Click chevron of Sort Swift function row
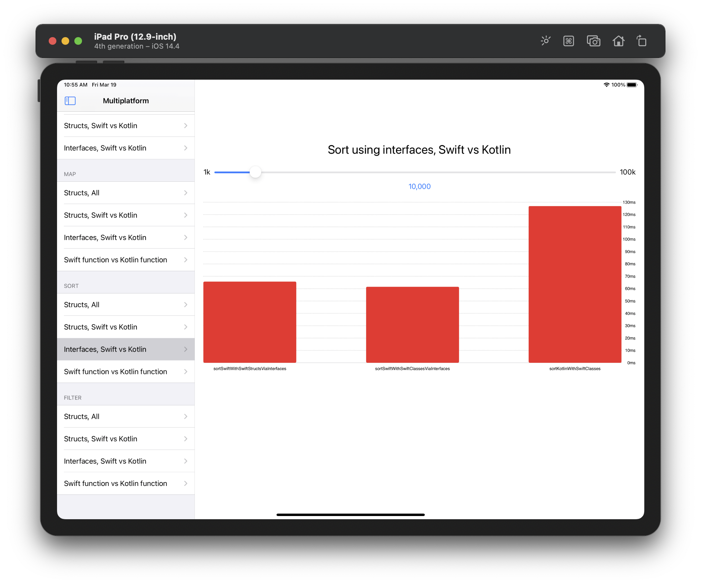Image resolution: width=701 pixels, height=588 pixels. click(x=186, y=372)
